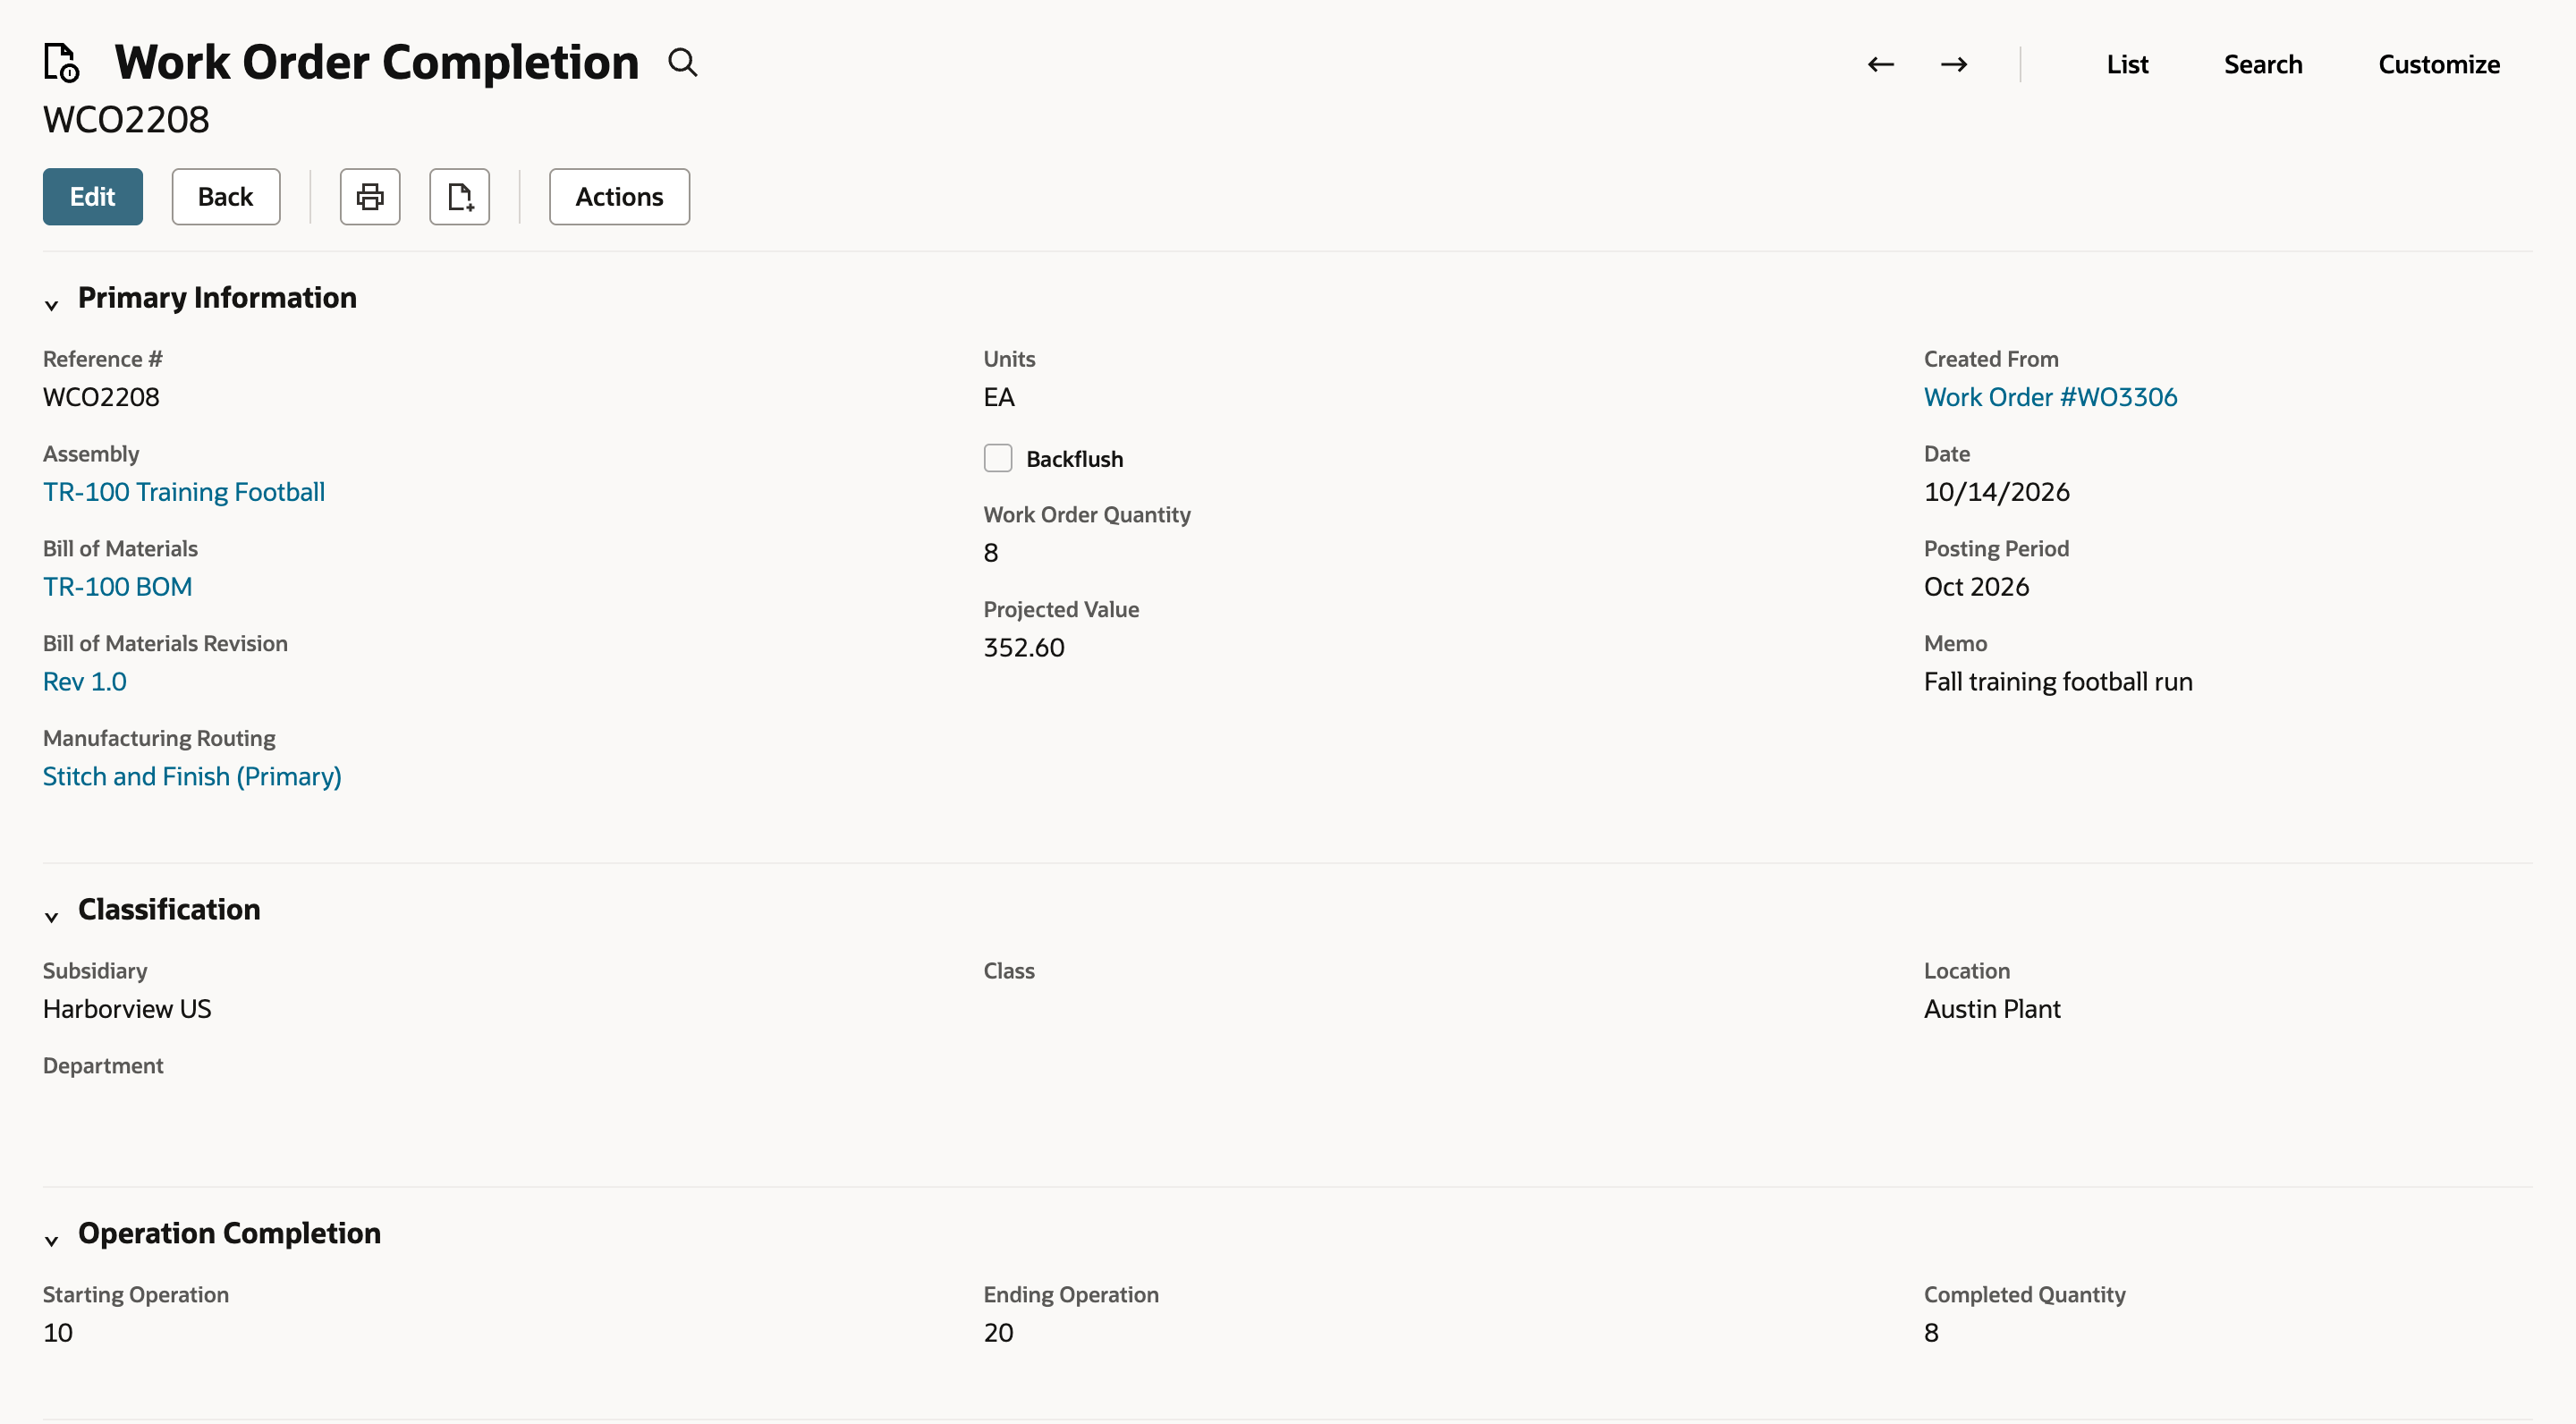
Task: Click the Reference # value WCO2208
Action: (101, 397)
